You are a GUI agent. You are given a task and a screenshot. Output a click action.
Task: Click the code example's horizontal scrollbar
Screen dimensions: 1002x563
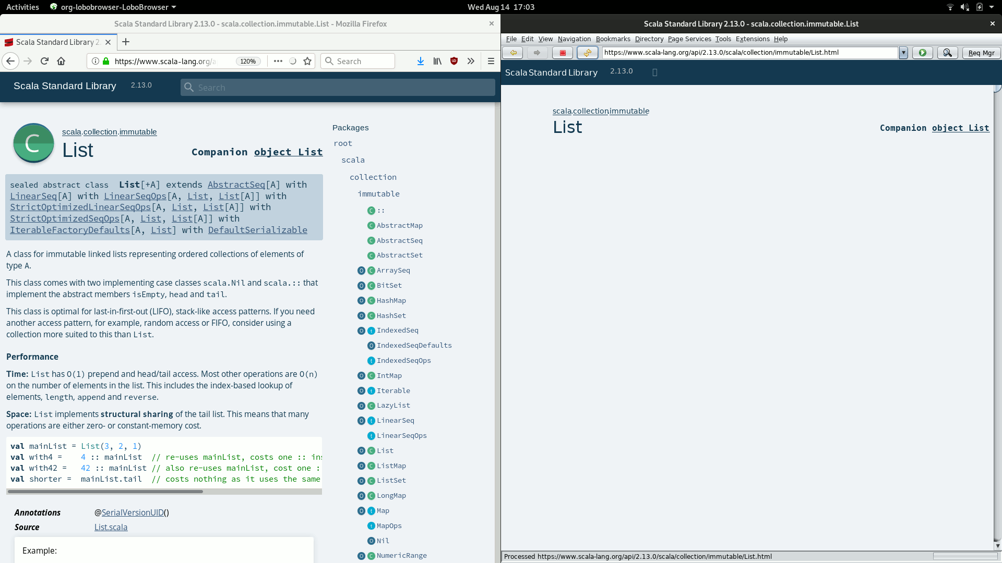click(104, 492)
